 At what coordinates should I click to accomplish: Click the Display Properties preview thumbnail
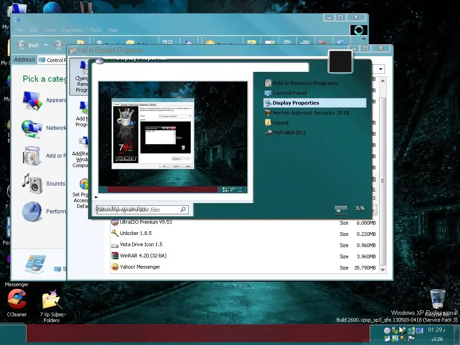[173, 137]
